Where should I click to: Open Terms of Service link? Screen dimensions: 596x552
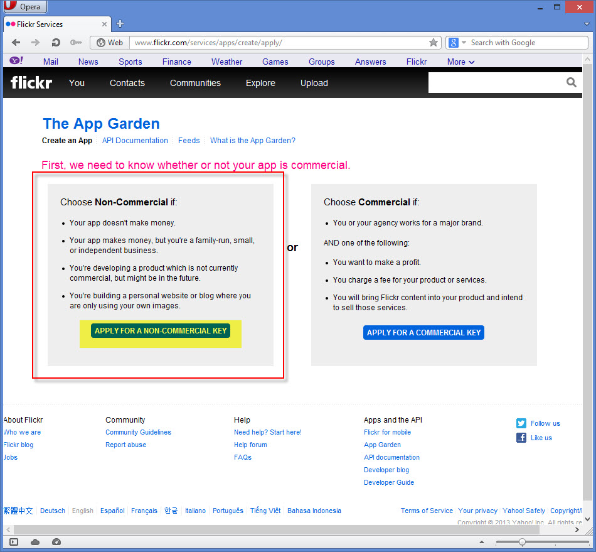(x=427, y=511)
